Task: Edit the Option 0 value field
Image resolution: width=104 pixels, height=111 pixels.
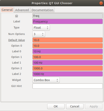Action: point(68,46)
